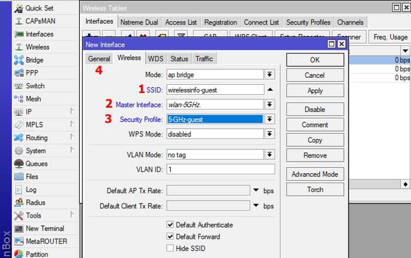411x258 pixels.
Task: Click Freq. Usage button in Wireless Tables
Action: point(390,37)
